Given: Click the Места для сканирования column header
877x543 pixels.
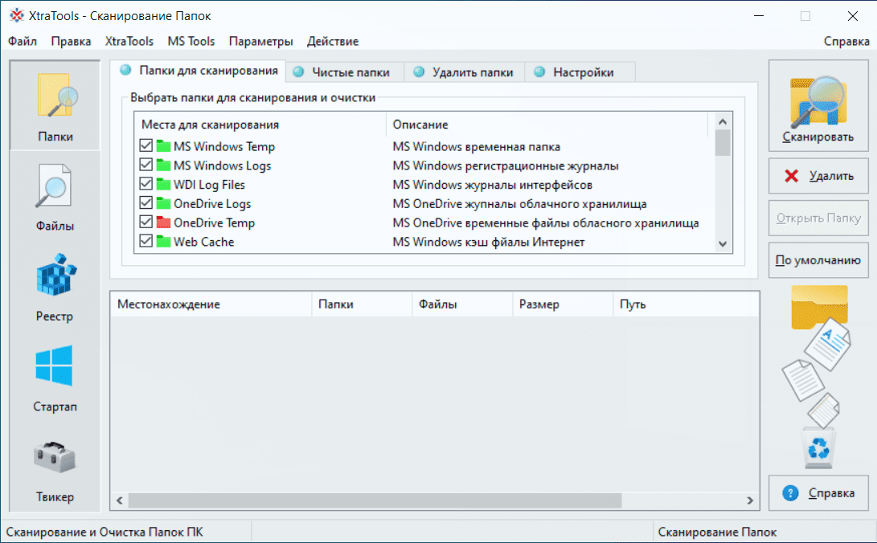Looking at the screenshot, I should (260, 125).
